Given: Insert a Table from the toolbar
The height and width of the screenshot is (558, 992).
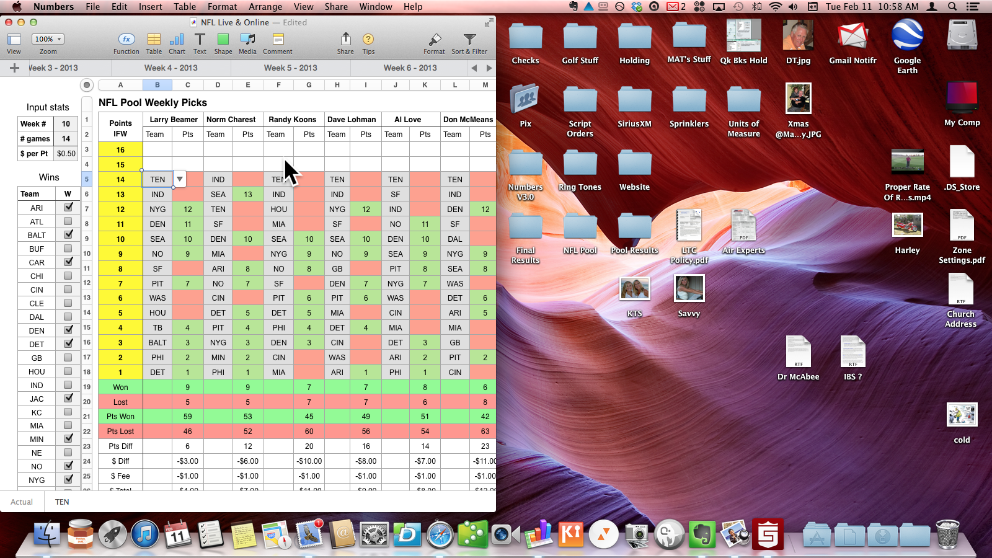Looking at the screenshot, I should coord(154,40).
